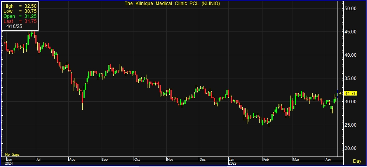Click the 50.00 level on price axis
Viewport: 367px width, 167px height.
pyautogui.click(x=351, y=8)
